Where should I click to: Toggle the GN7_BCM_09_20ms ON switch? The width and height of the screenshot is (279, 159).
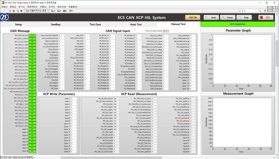(x=32, y=35)
